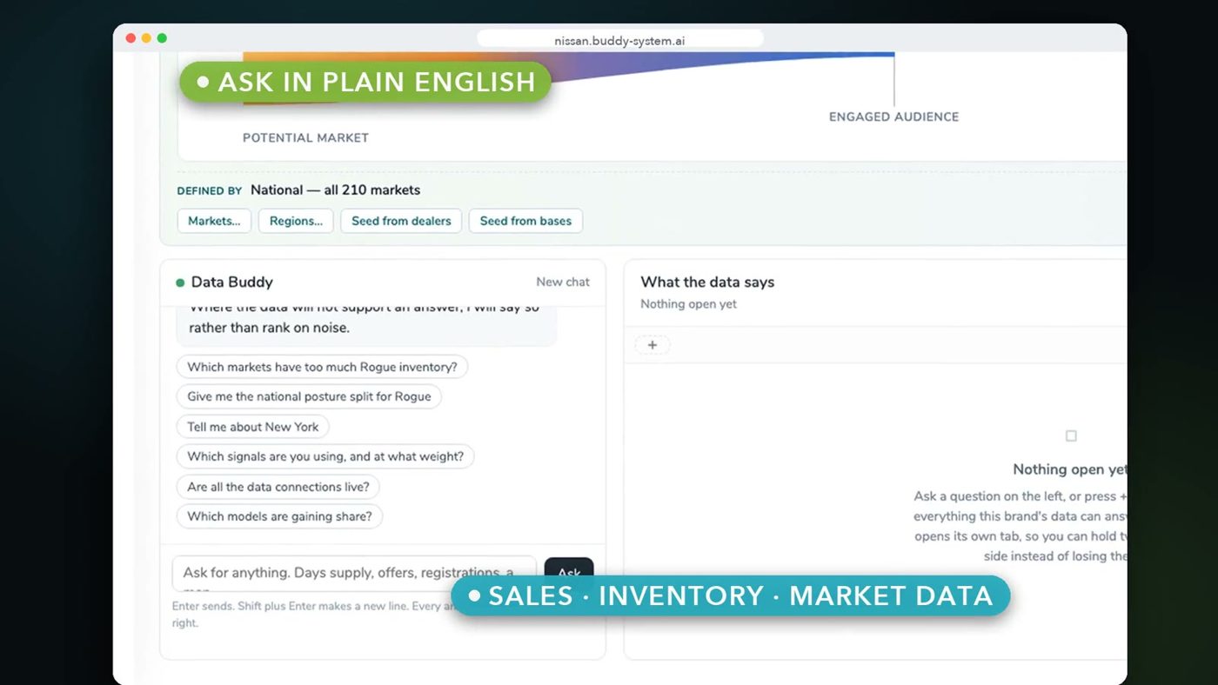Image resolution: width=1218 pixels, height=685 pixels.
Task: Click the Seed from dealers button
Action: (401, 221)
